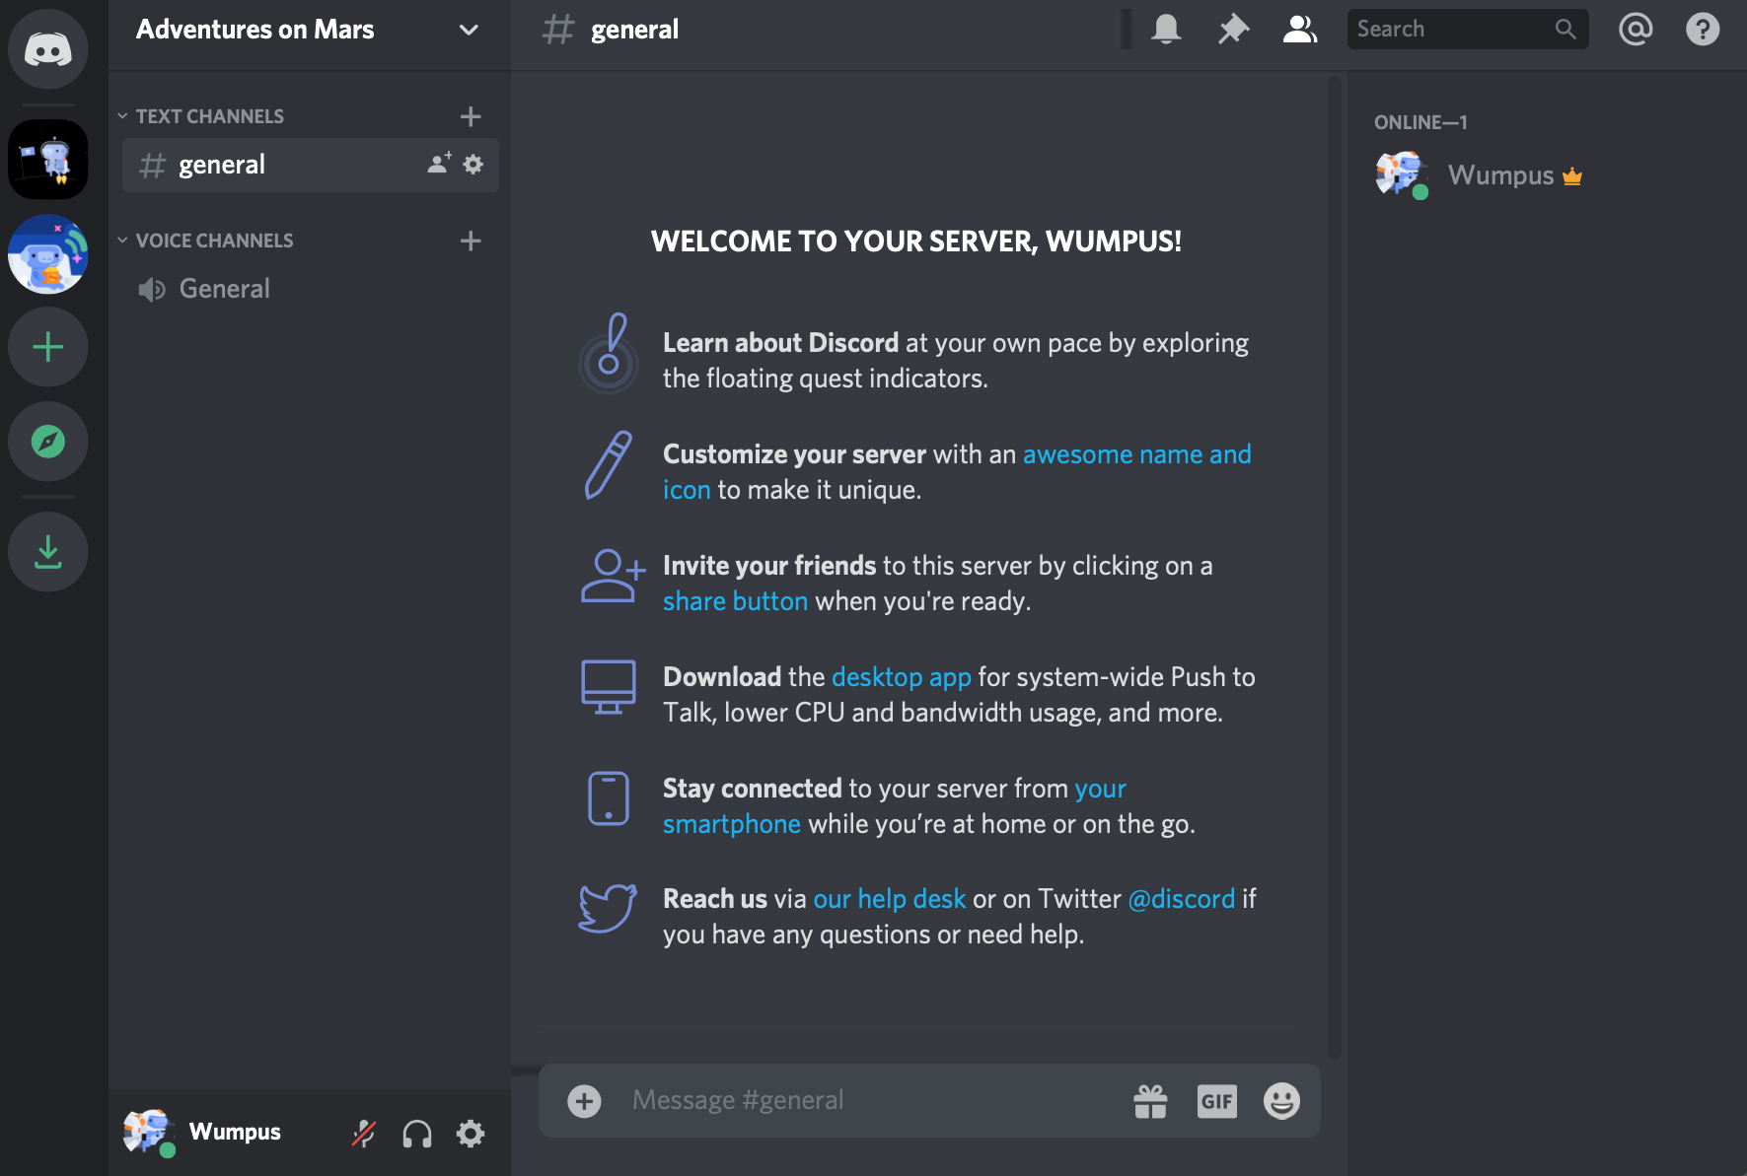Select the Adventures on Mars server icon

coord(47,160)
